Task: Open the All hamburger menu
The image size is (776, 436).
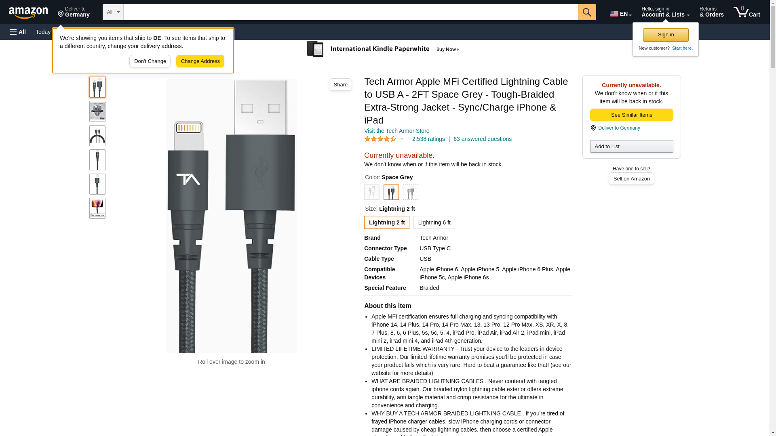Action: [x=18, y=32]
